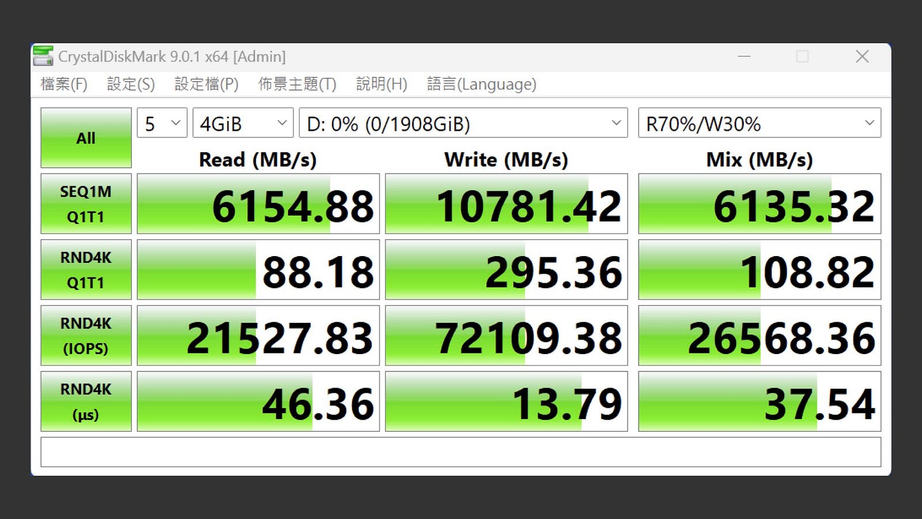Select the SEQ1M read value 6154.88

[x=258, y=204]
